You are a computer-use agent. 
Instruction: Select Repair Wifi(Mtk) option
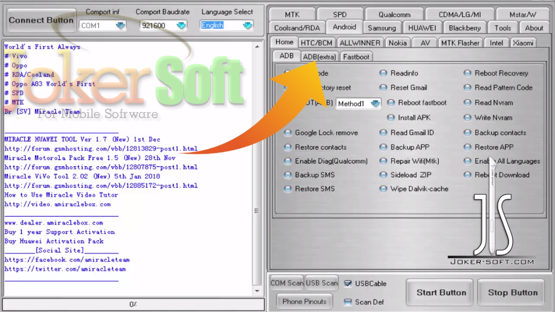point(409,161)
